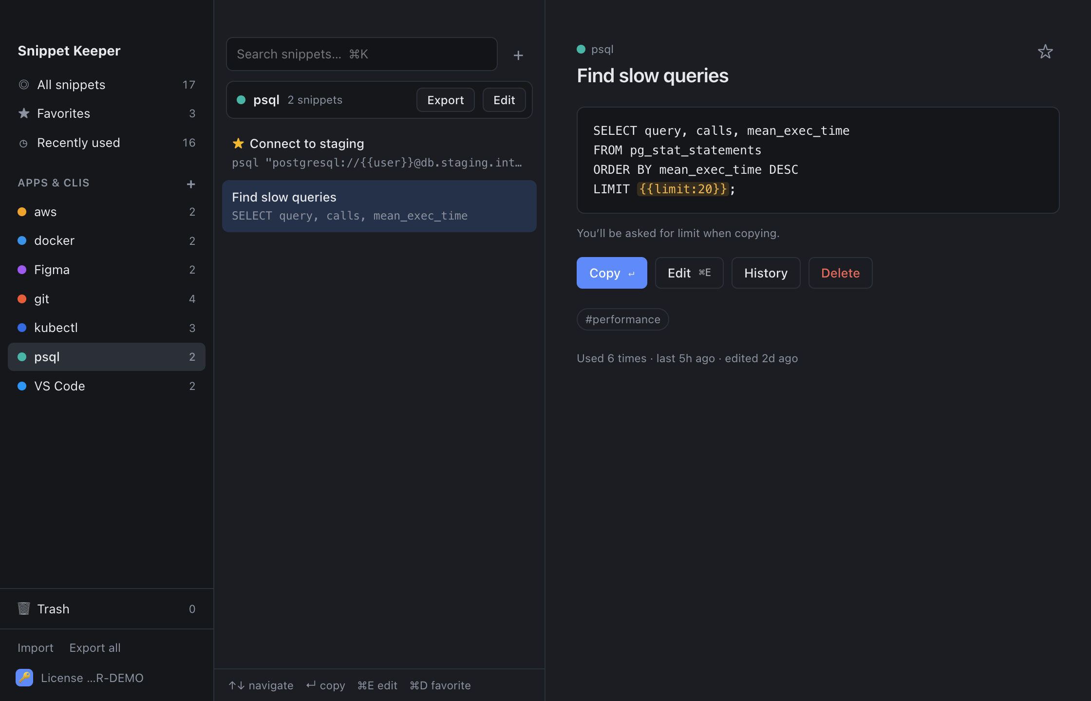The height and width of the screenshot is (701, 1091).
Task: Click License …R-DEMO text
Action: [92, 678]
